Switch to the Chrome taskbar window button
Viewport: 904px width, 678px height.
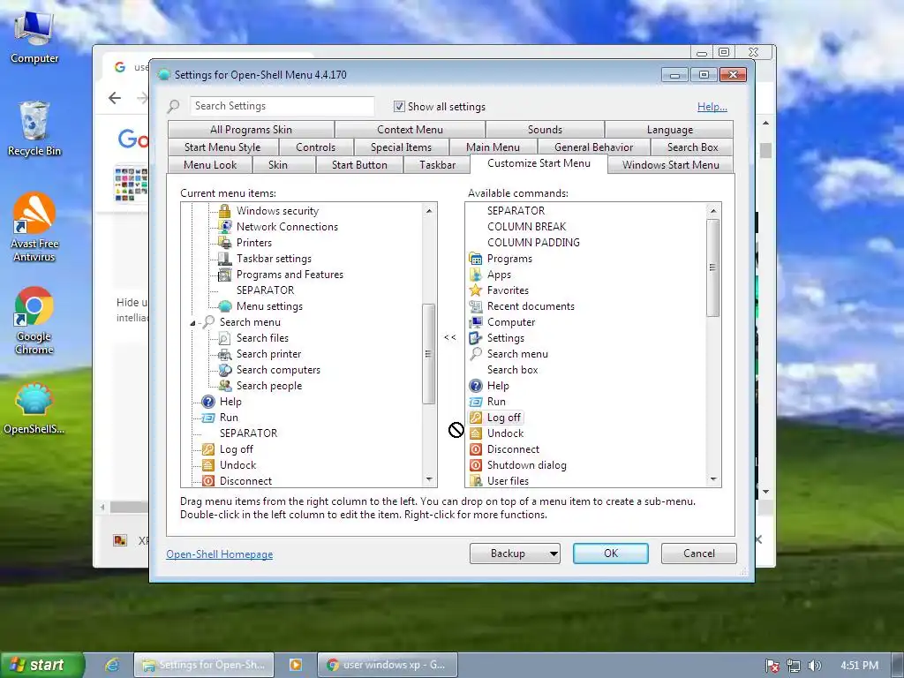pyautogui.click(x=388, y=665)
